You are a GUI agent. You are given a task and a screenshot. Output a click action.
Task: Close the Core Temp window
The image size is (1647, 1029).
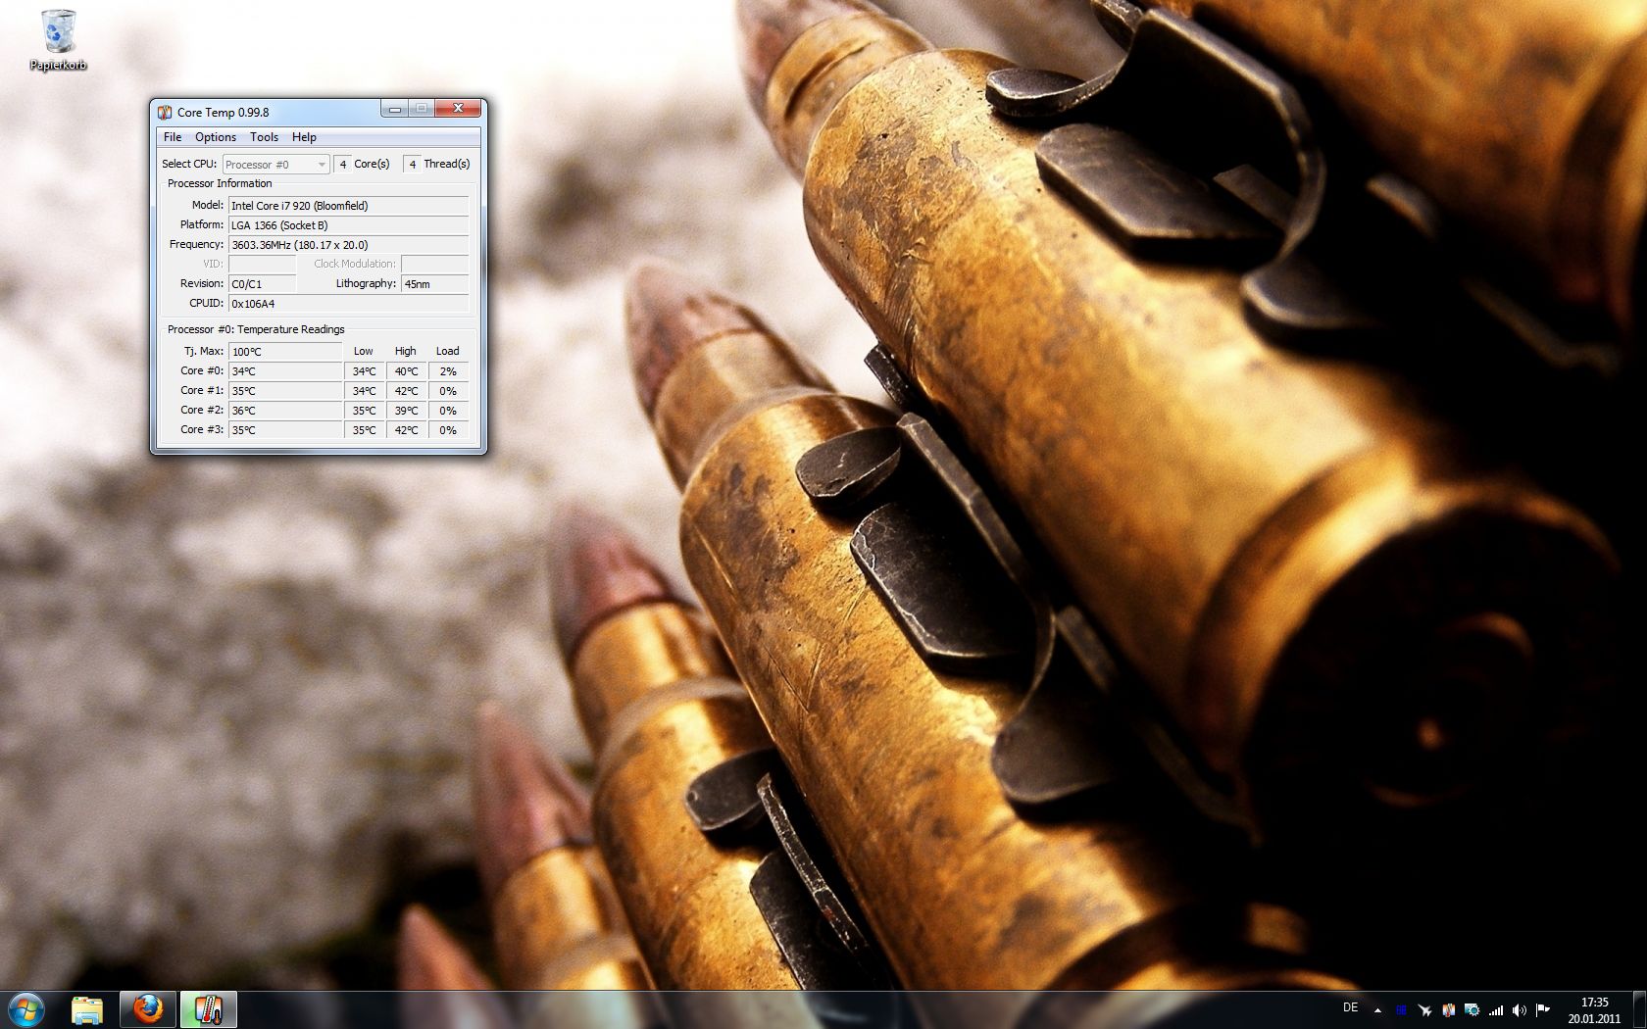[x=457, y=109]
